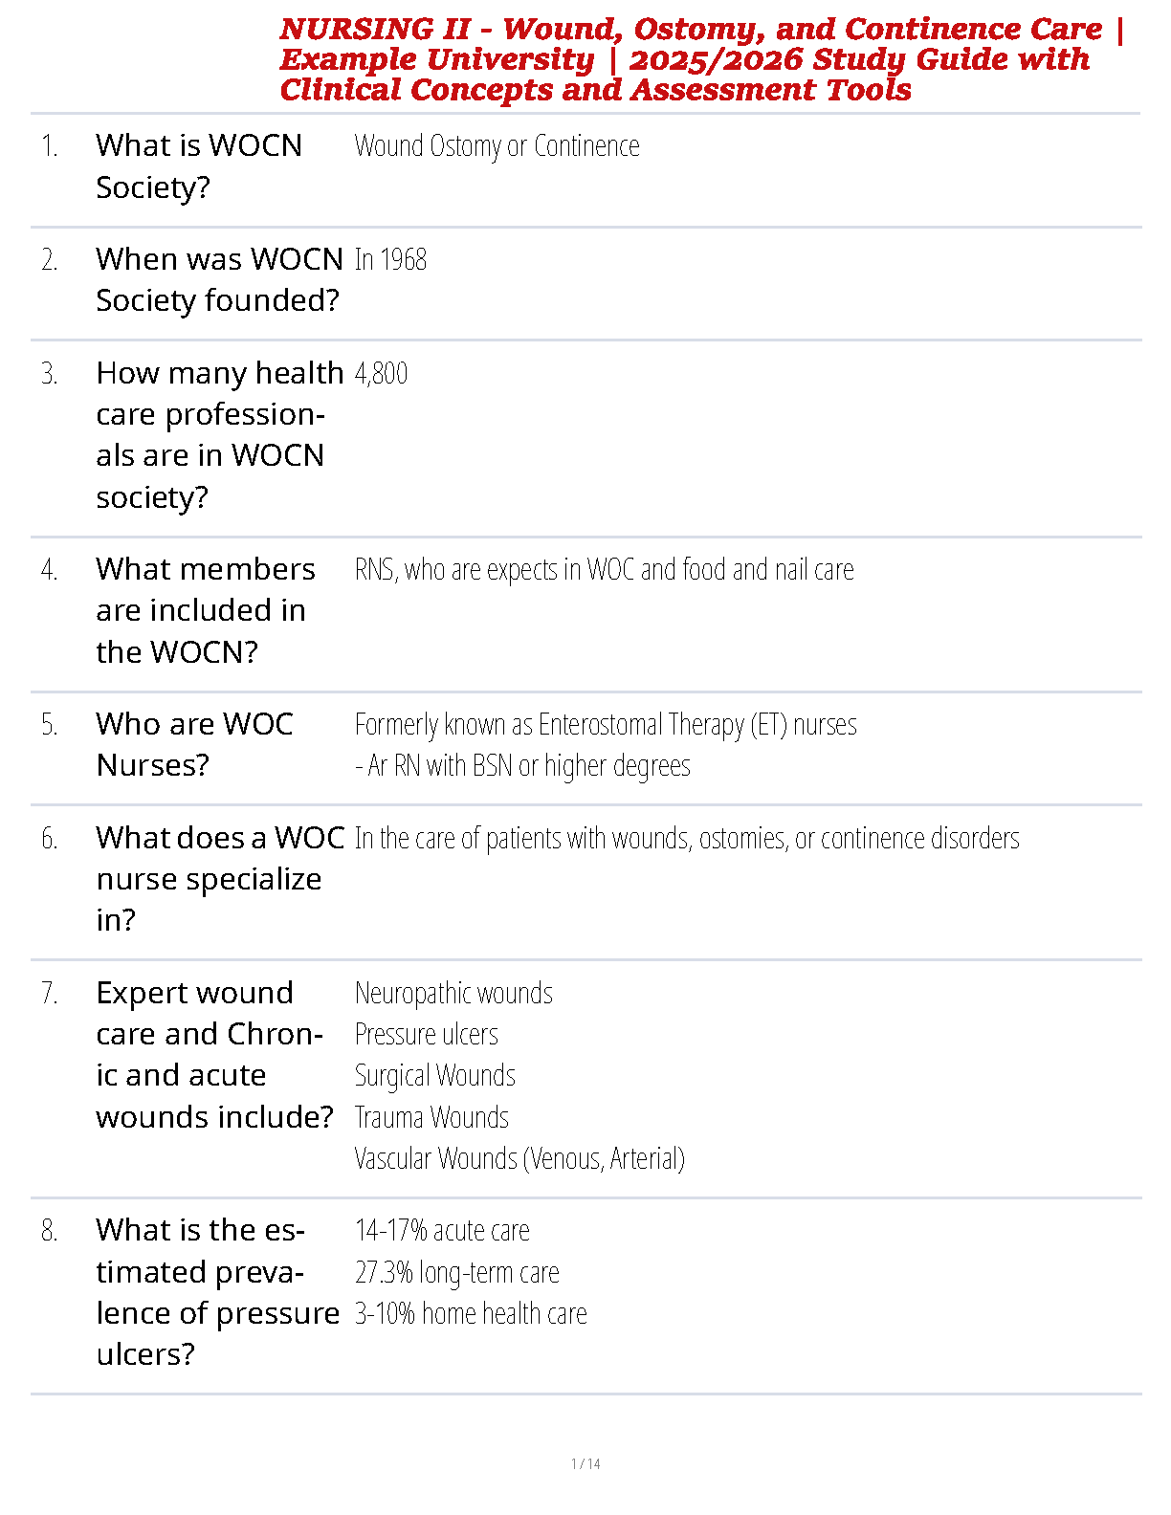Click the 'Neuropathic wounds' list entry
The height and width of the screenshot is (1515, 1171).
click(453, 994)
